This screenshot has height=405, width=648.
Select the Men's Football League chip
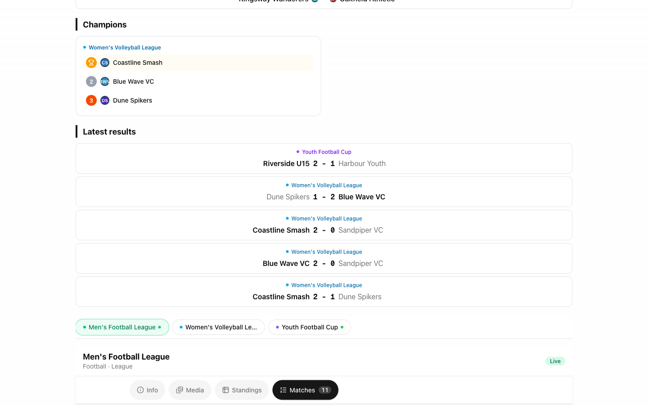(122, 327)
